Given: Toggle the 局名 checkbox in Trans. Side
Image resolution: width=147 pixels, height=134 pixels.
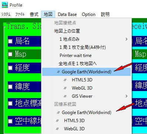Looking at the screenshot, I should tap(10, 41).
